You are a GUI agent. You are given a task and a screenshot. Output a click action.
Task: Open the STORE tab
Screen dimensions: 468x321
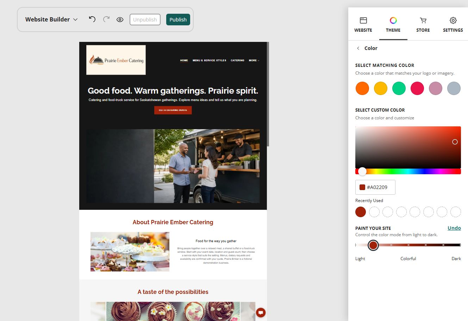pos(423,25)
